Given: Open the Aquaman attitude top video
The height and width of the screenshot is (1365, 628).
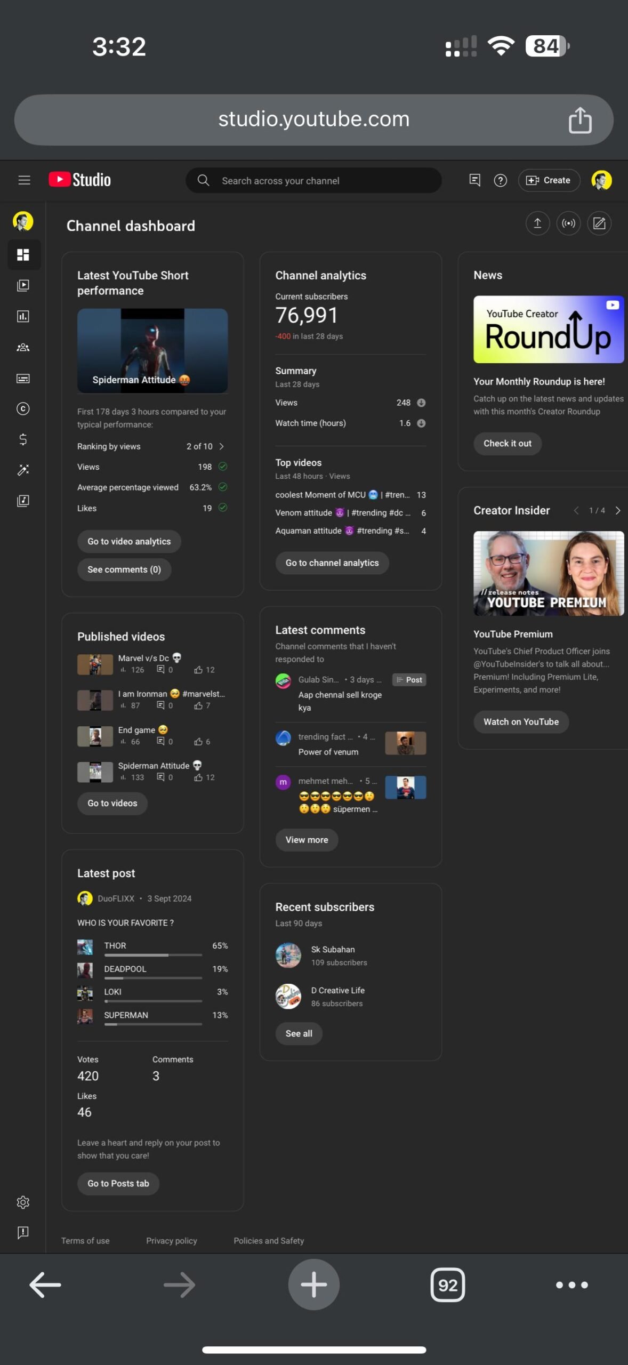Looking at the screenshot, I should pyautogui.click(x=351, y=531).
